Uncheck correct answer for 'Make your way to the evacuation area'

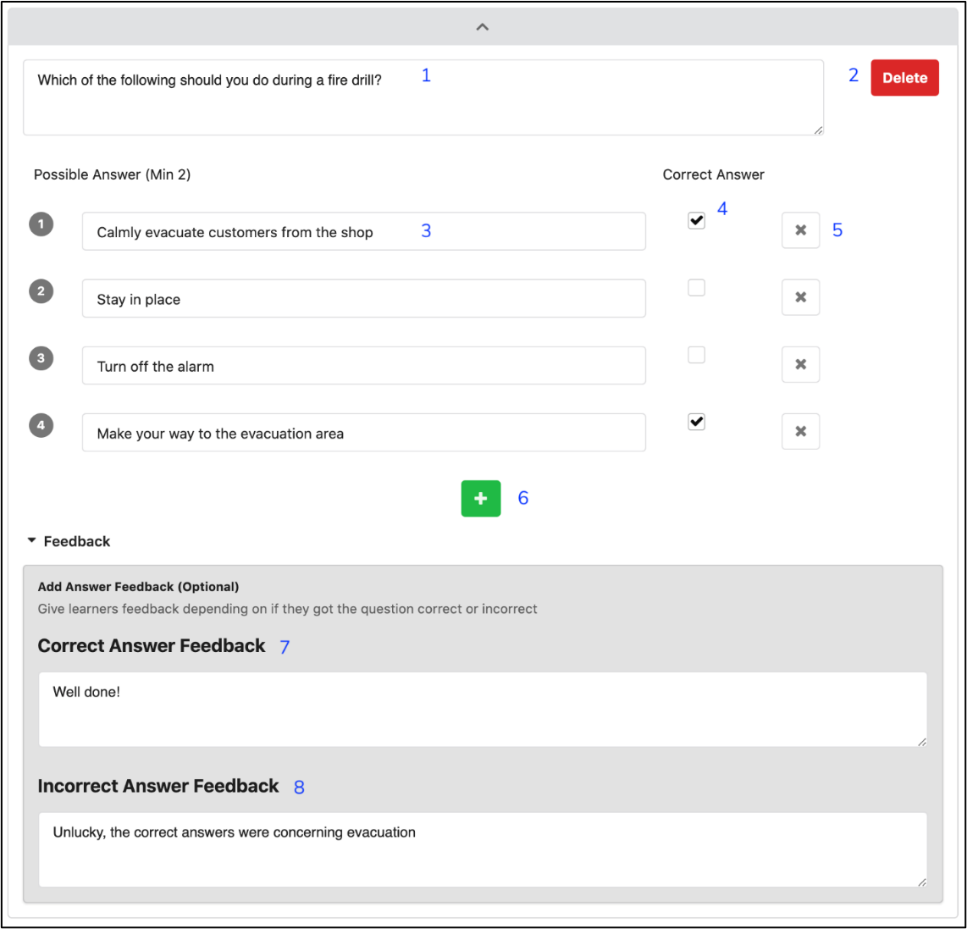click(696, 422)
